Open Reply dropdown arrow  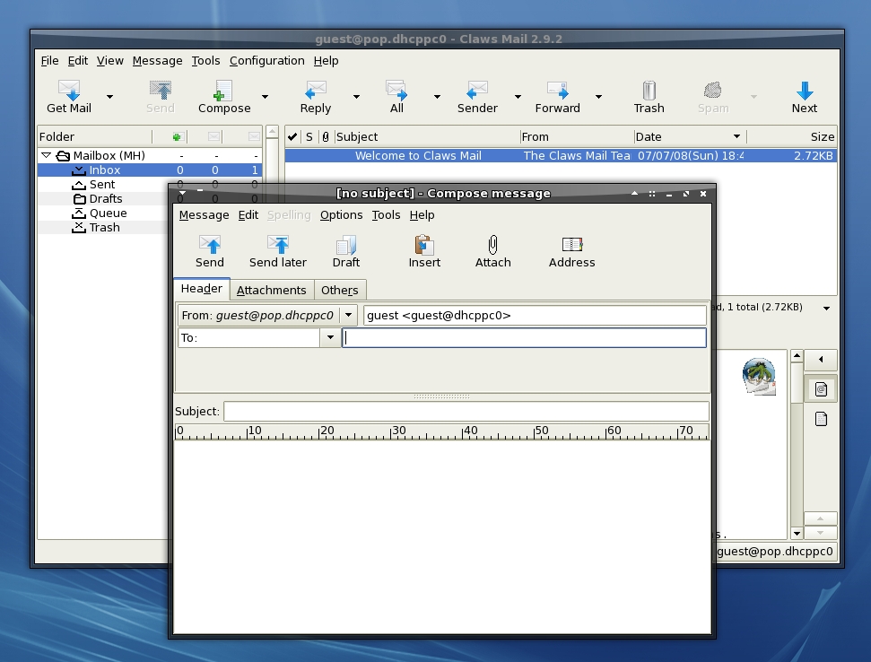(357, 97)
